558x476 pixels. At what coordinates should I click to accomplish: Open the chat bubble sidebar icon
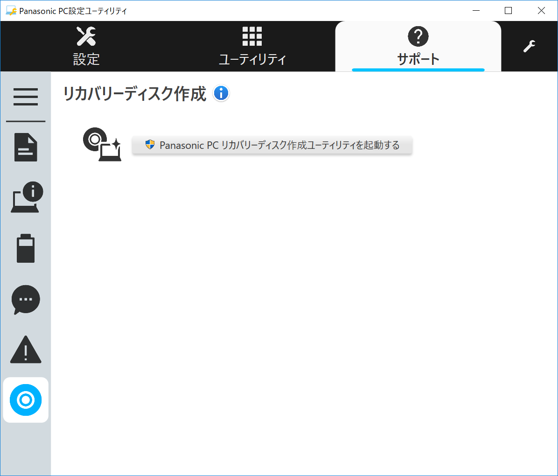26,300
